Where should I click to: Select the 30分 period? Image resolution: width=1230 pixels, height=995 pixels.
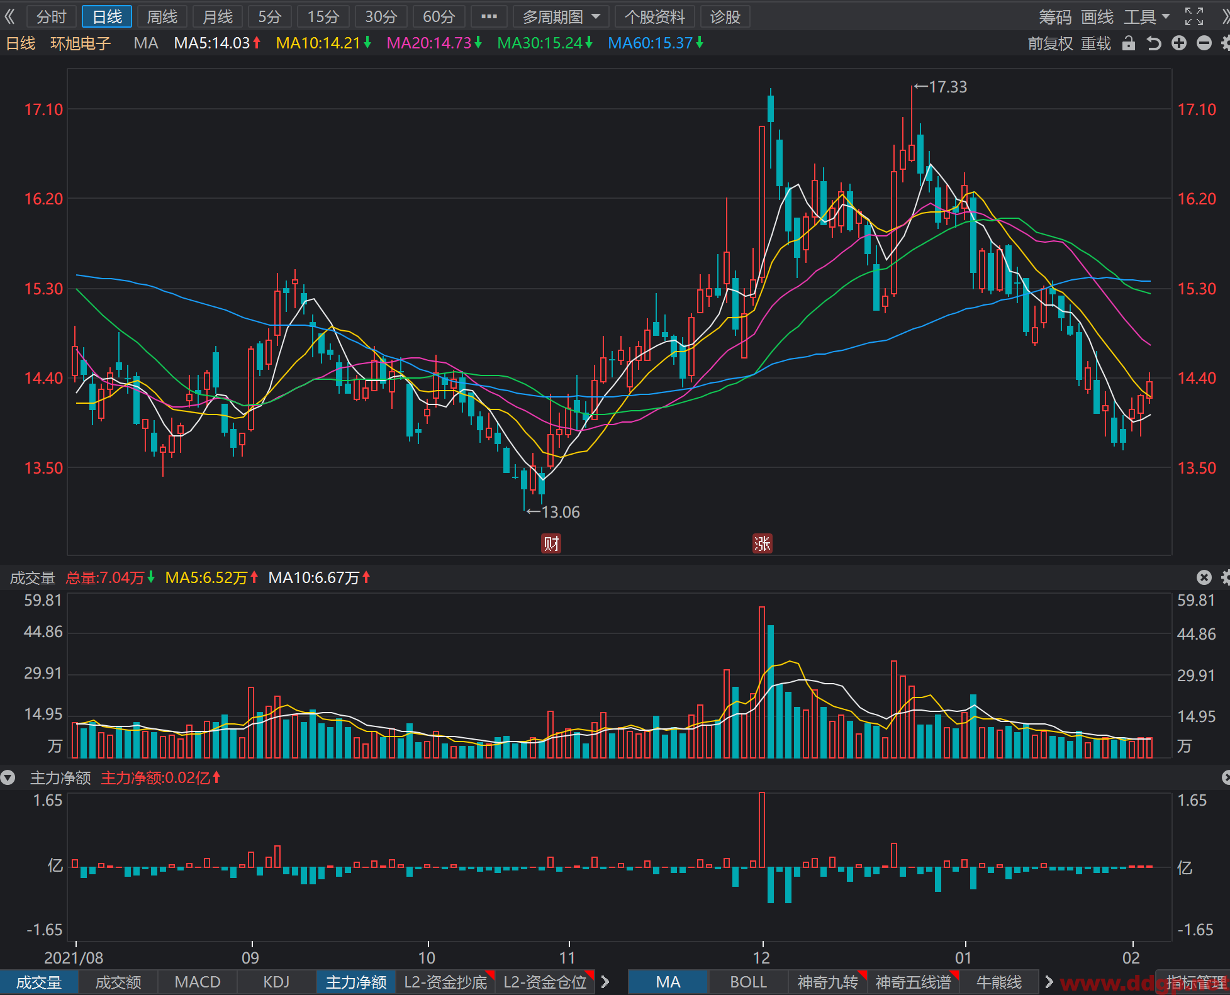[381, 17]
